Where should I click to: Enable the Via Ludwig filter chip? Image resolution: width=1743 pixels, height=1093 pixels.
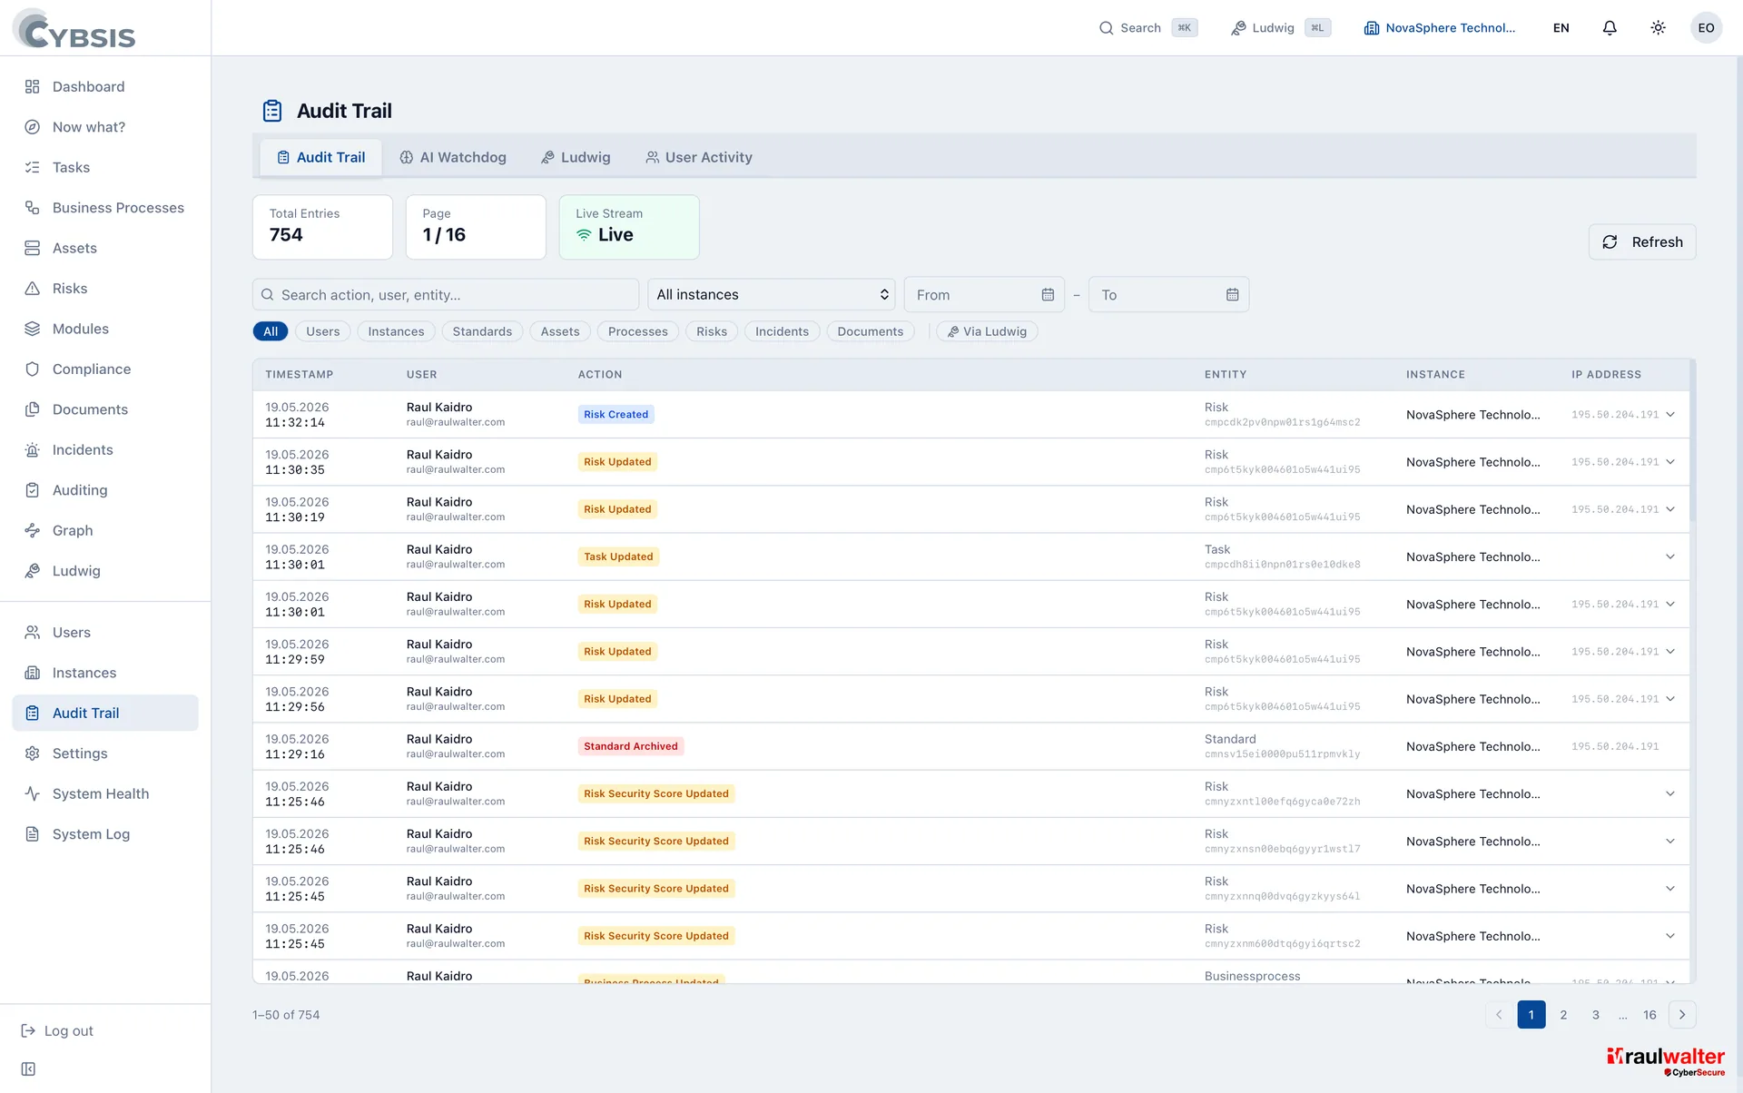pyautogui.click(x=987, y=331)
